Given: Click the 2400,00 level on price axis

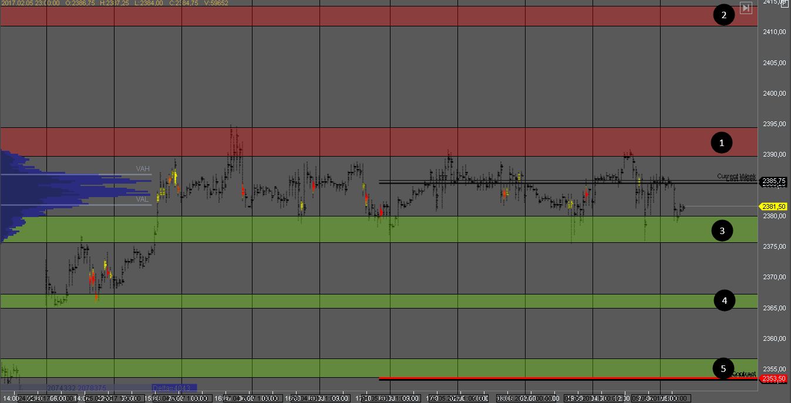Looking at the screenshot, I should [774, 93].
